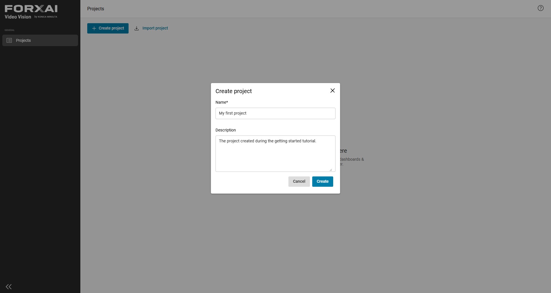Viewport: 551px width, 293px height.
Task: Click Import project link
Action: click(151, 28)
